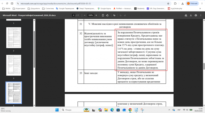Image resolution: width=205 pixels, height=113 pixels.
Task: Select page 3 thumbnail
Action: click(14, 65)
